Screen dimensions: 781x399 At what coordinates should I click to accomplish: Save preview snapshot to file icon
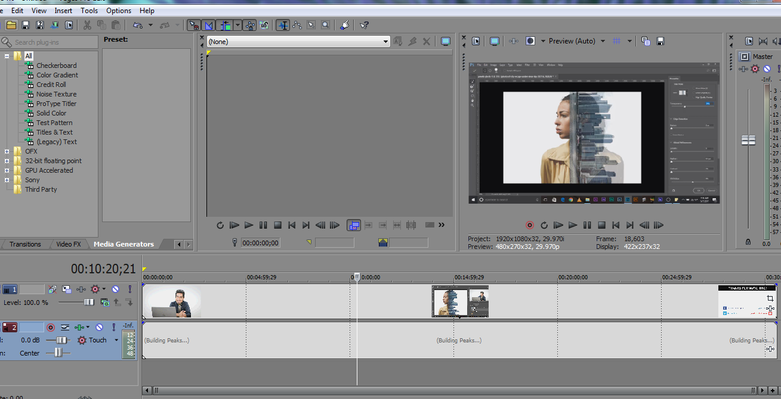click(x=660, y=41)
